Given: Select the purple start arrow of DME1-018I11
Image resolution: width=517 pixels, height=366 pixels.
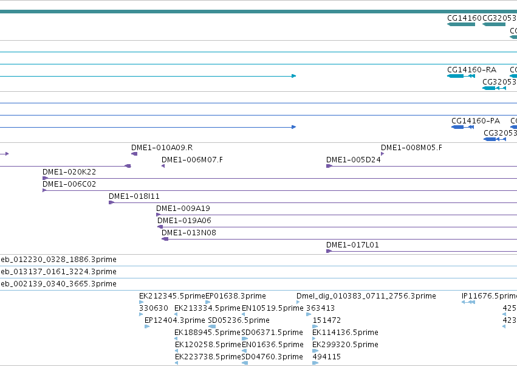Looking at the screenshot, I should [x=111, y=202].
